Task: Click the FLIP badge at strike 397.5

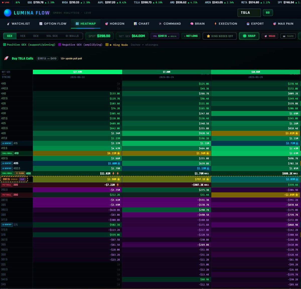Action: pyautogui.click(x=22, y=179)
